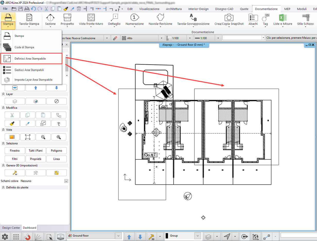This screenshot has height=241, width=317.
Task: Toggle the grid dots icon in status bar
Action: (x=16, y=236)
